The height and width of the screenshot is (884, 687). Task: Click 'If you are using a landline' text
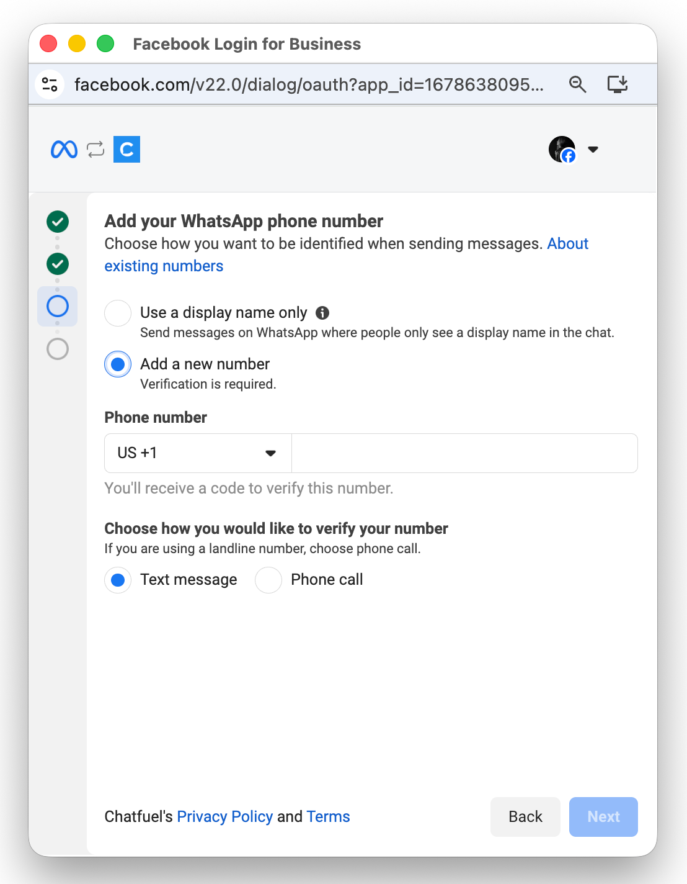[x=262, y=549]
